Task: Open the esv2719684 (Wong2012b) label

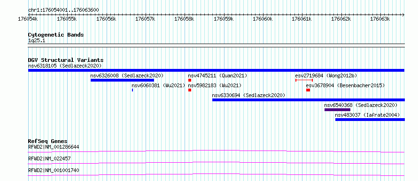Action: (326, 75)
